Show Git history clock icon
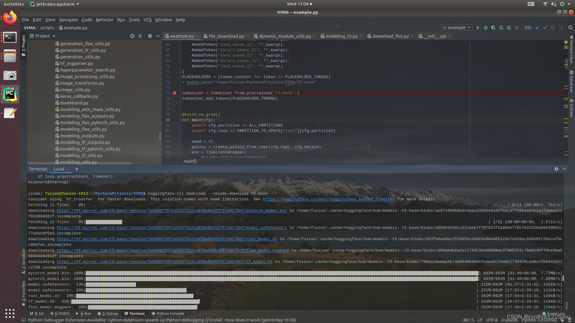Image resolution: width=575 pixels, height=323 pixels. pyautogui.click(x=553, y=28)
